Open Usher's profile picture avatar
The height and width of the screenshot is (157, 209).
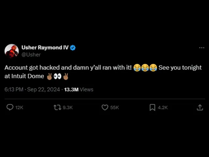pos(11,51)
